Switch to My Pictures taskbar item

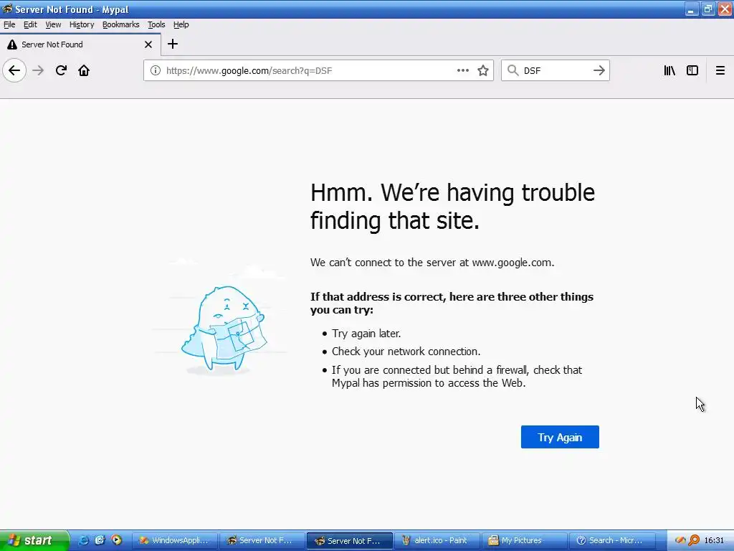tap(525, 540)
